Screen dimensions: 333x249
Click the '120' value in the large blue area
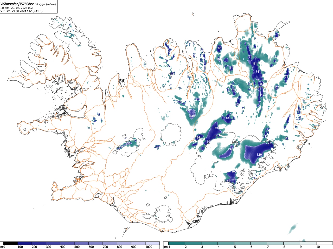click(259, 155)
